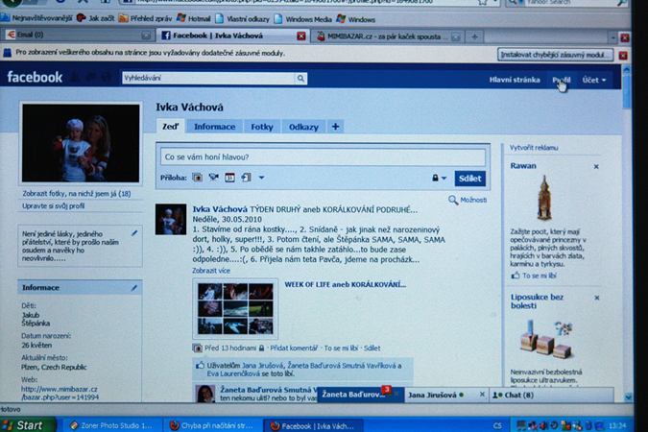Close the 'Liposukce bez bolesti' ad
The width and height of the screenshot is (648, 432).
[x=596, y=298]
